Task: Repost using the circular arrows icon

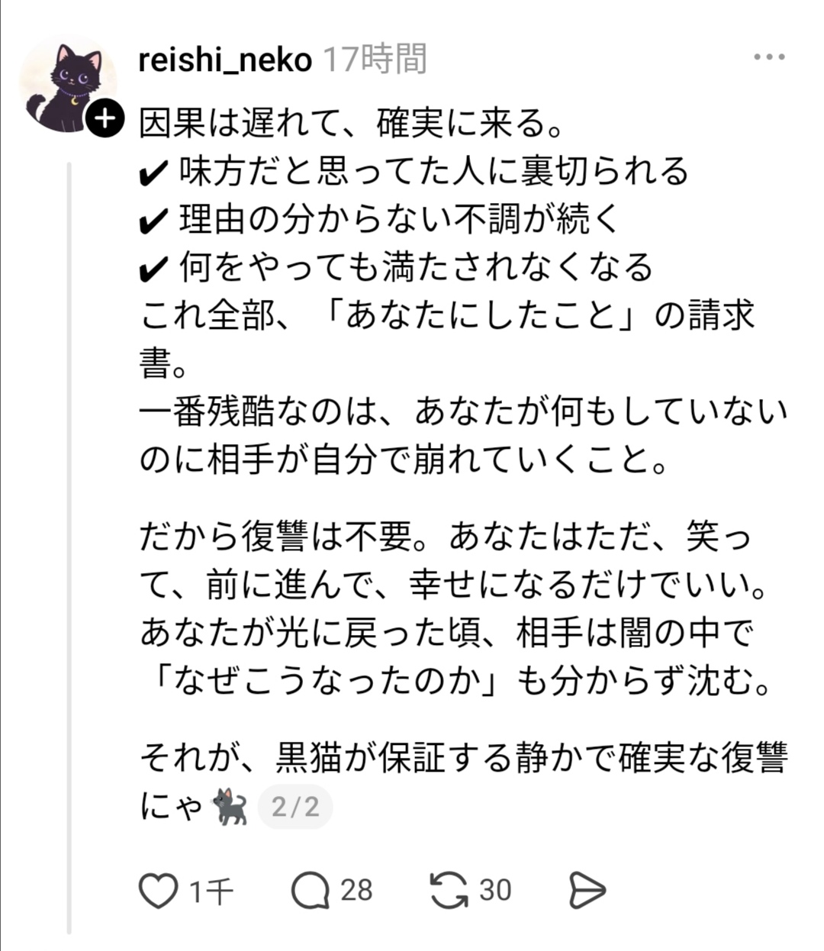Action: [449, 891]
